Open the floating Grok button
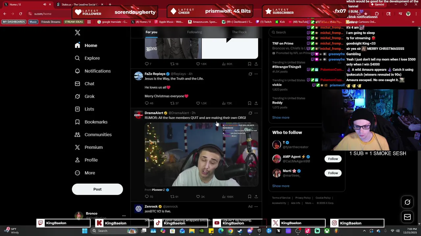421x236 pixels. [x=407, y=202]
